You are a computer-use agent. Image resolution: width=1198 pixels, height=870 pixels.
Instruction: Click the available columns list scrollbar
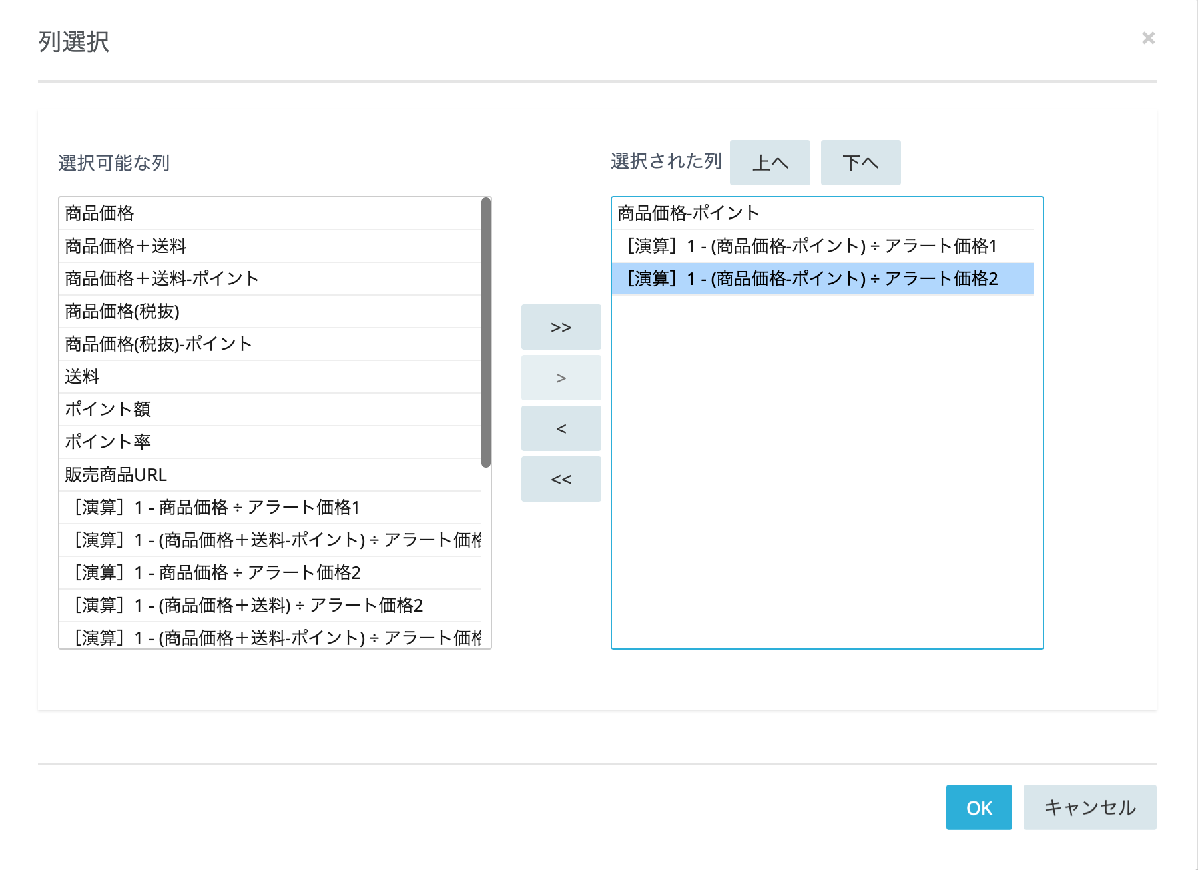pos(486,332)
